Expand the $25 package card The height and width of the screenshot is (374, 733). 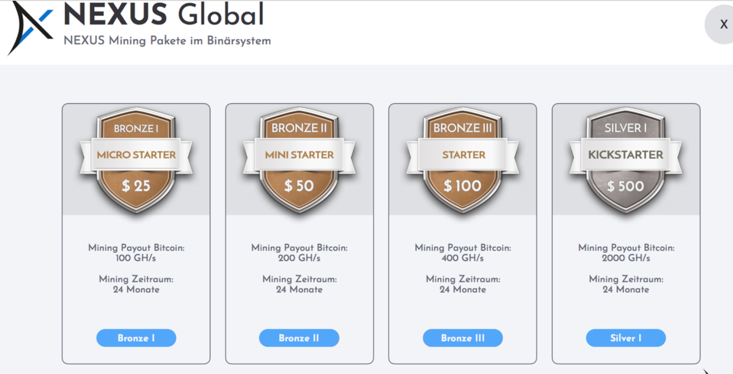tap(136, 233)
